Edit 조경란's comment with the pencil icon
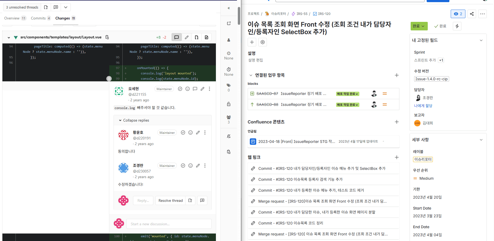This screenshot has width=494, height=241. [x=198, y=166]
